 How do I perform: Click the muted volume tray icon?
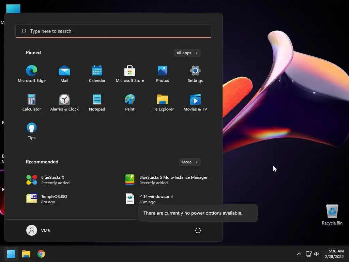pyautogui.click(x=317, y=254)
